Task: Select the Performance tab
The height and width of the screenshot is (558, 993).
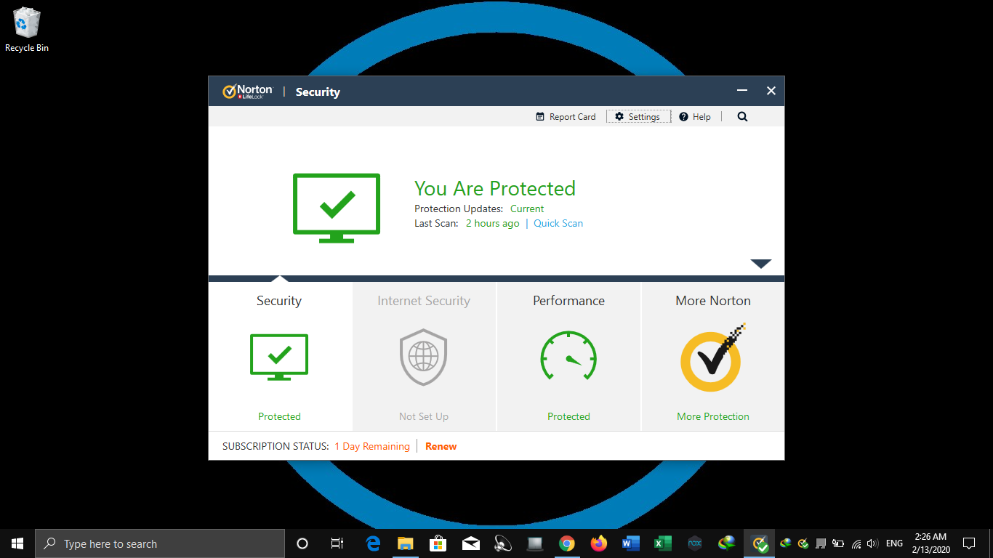Action: (568, 357)
